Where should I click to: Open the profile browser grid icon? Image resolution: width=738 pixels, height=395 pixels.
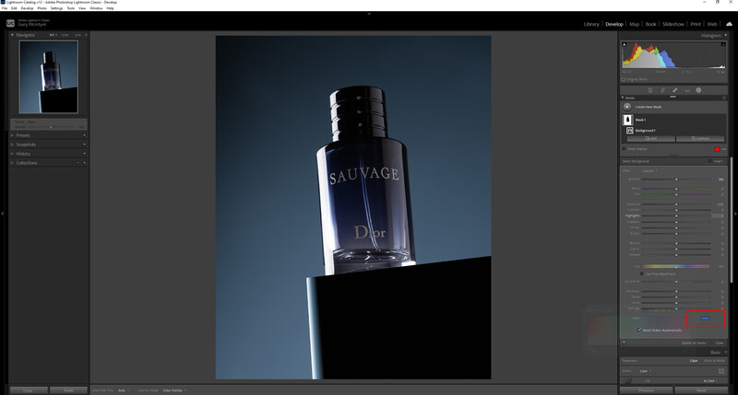[721, 371]
